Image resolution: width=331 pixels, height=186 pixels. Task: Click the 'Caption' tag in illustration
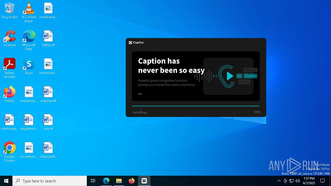coord(250,76)
